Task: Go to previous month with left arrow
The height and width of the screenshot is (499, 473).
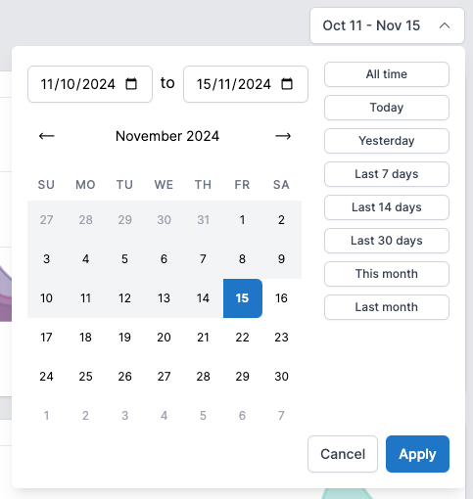Action: pyautogui.click(x=47, y=136)
